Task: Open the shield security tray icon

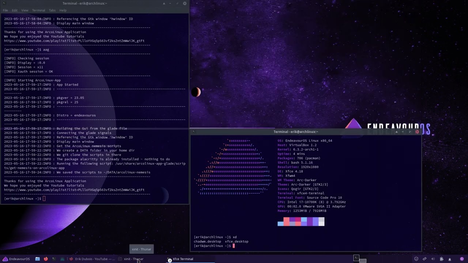Action: (416, 259)
